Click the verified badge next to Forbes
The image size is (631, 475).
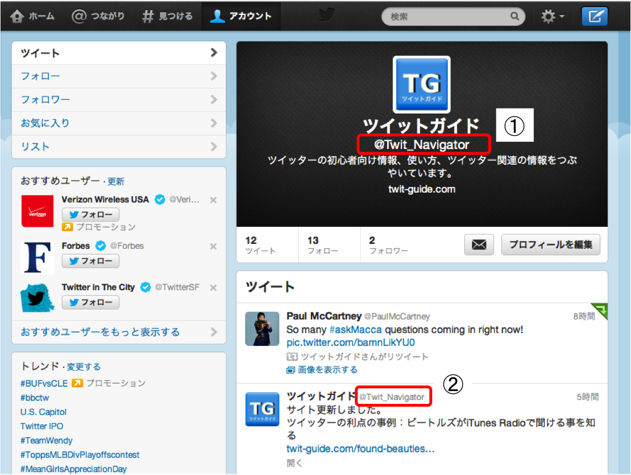point(100,245)
